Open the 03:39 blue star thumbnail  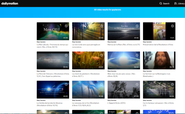53,90
